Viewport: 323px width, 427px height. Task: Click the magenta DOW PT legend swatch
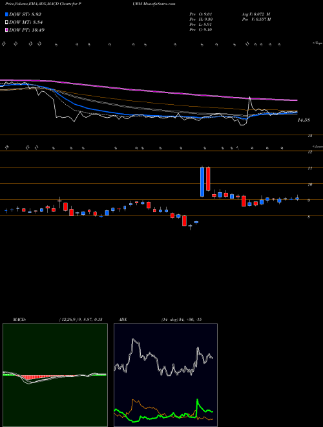[6, 30]
